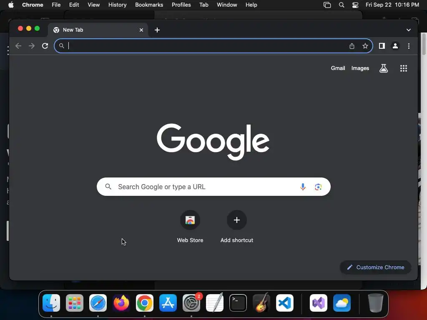Open the Chrome application menu
This screenshot has width=427, height=320.
pos(33,5)
